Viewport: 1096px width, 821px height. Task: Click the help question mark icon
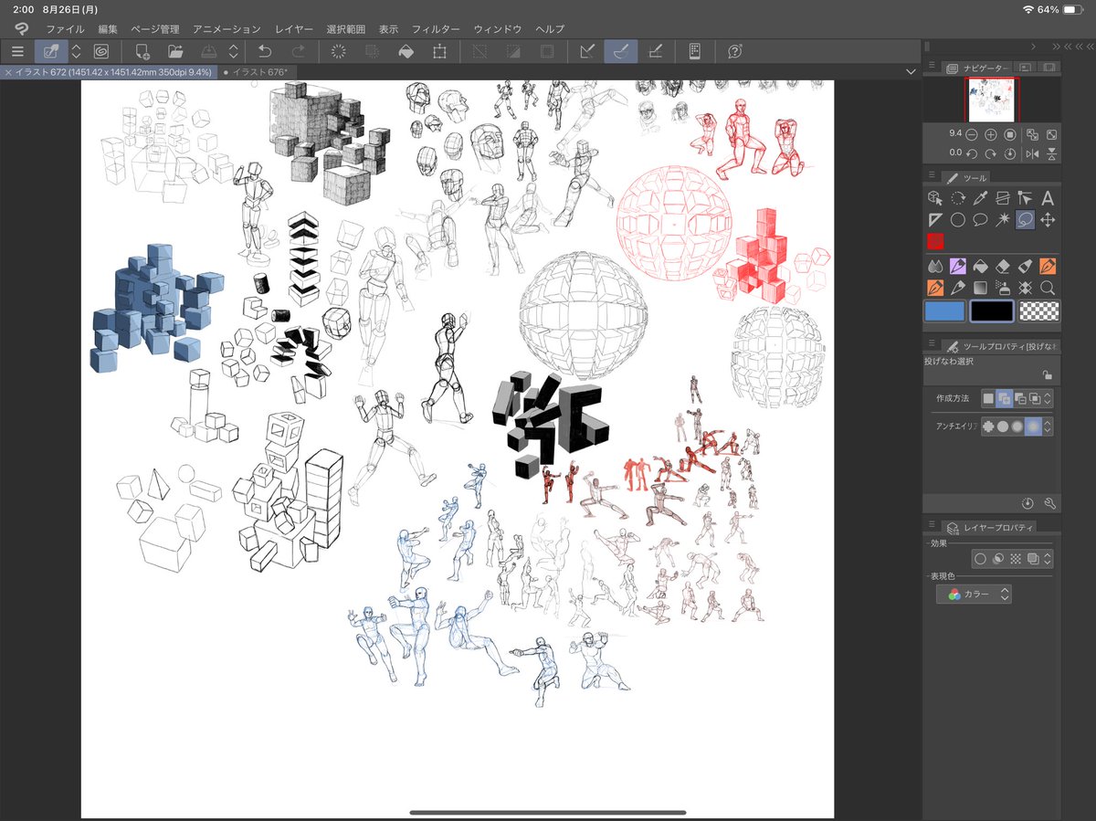(734, 52)
